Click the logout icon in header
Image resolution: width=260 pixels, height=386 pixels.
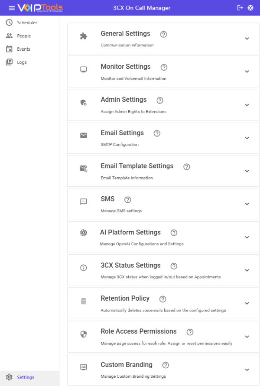(240, 8)
